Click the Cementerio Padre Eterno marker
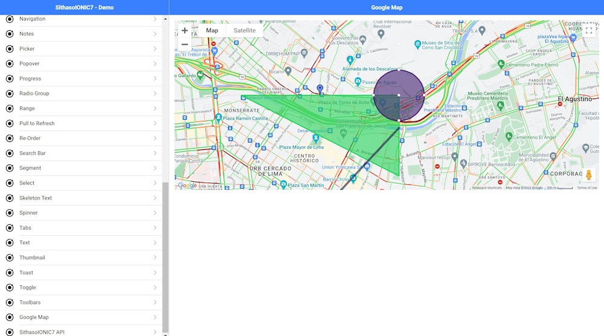Viewport: 604px width, 336px height. (x=501, y=63)
